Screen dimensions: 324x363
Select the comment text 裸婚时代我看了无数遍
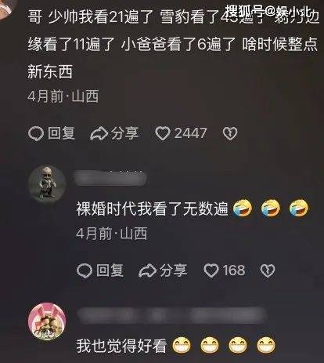pyautogui.click(x=152, y=209)
